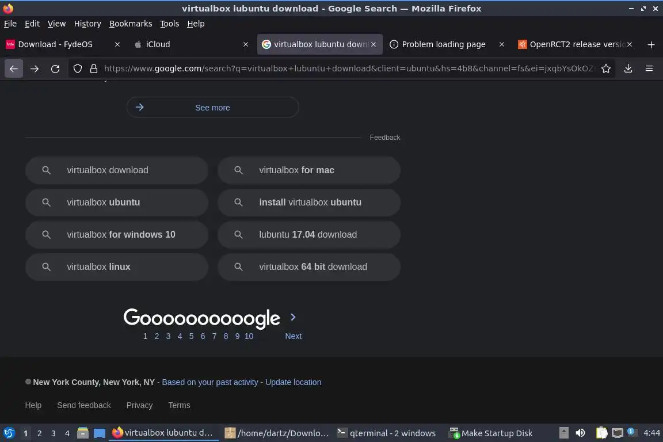Go to results page 5
This screenshot has height=442, width=663.
(x=191, y=336)
